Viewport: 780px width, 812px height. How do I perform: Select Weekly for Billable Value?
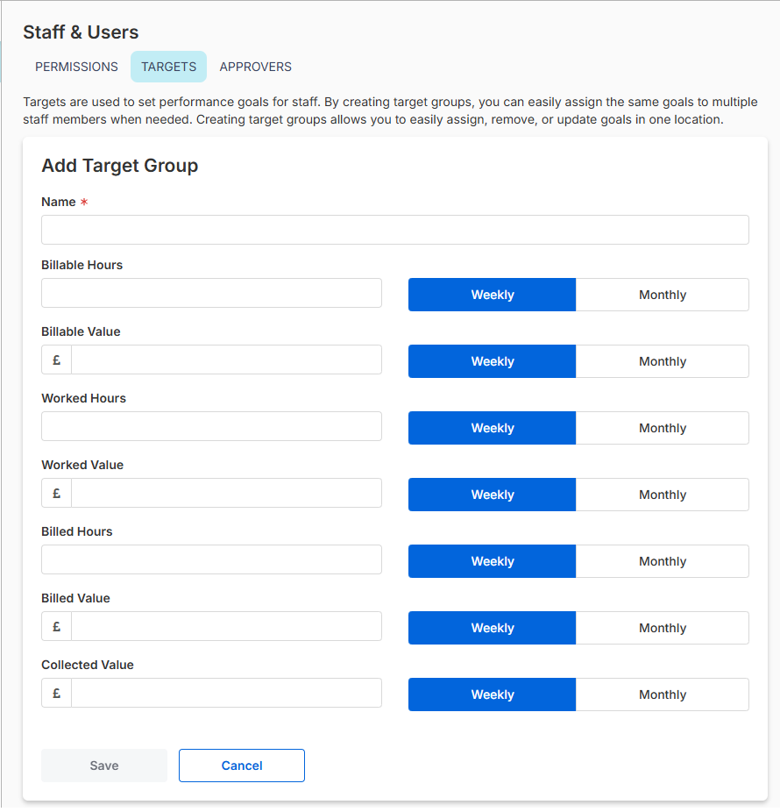493,361
